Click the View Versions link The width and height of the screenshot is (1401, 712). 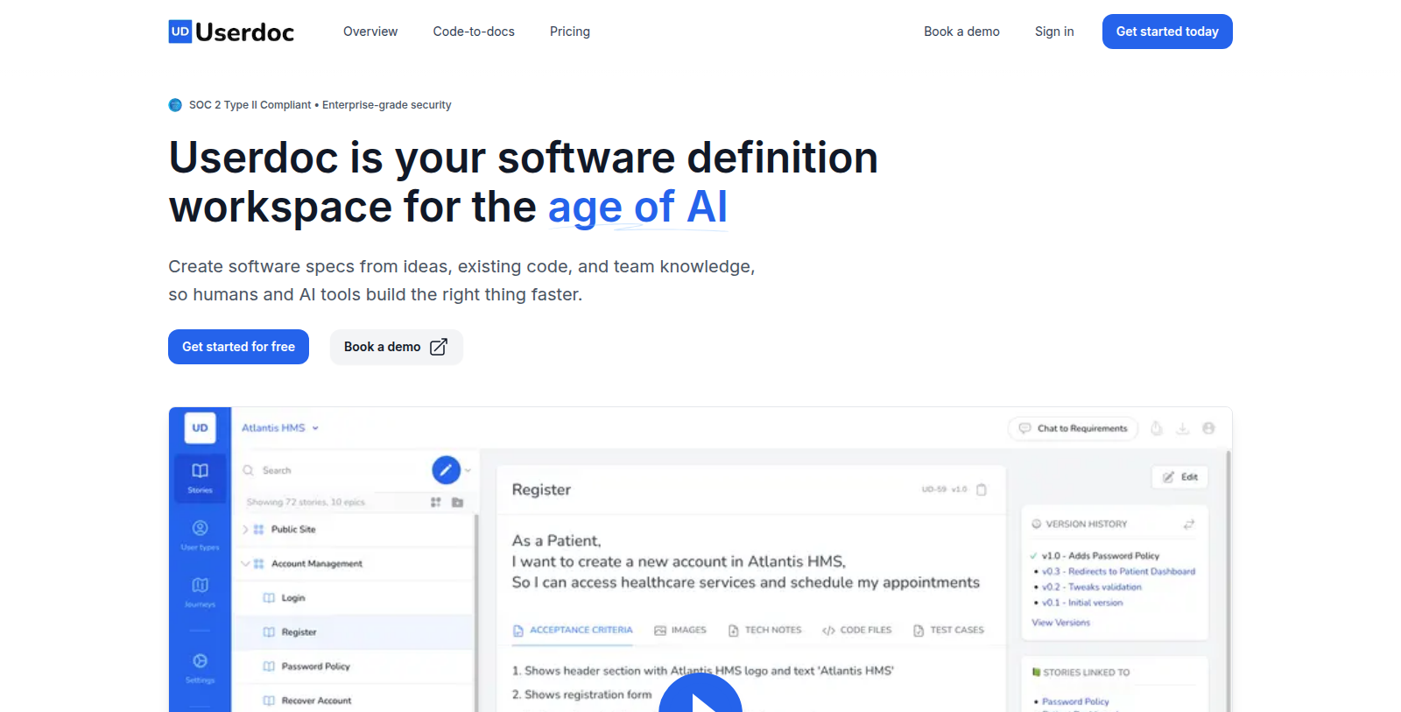tap(1060, 623)
